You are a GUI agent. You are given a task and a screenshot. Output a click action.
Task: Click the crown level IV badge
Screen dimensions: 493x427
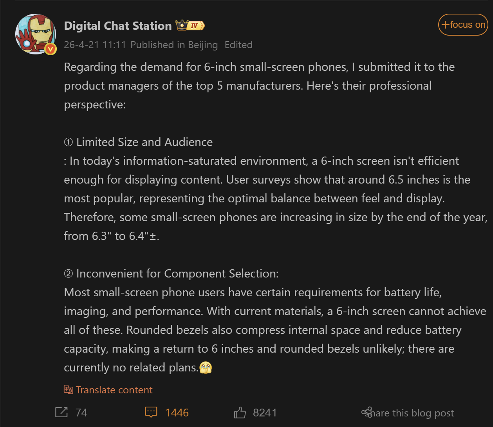pos(190,26)
